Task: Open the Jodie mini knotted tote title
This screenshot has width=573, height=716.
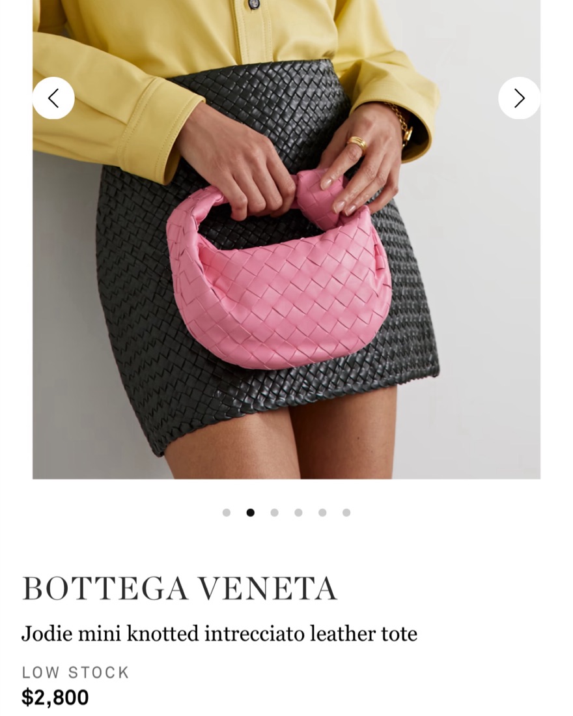Action: click(219, 634)
